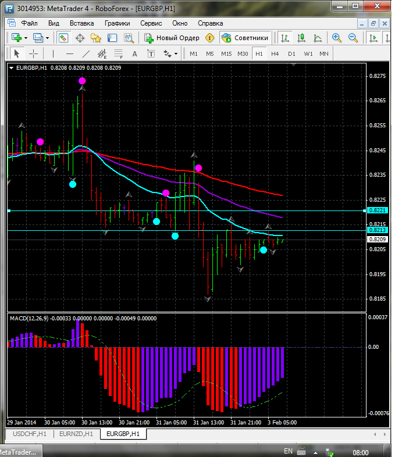The height and width of the screenshot is (457, 395).
Task: Toggle Советники auto-trading button
Action: coord(245,38)
